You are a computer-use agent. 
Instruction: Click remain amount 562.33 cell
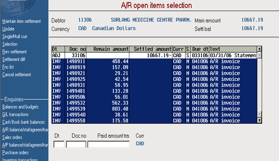108,103
